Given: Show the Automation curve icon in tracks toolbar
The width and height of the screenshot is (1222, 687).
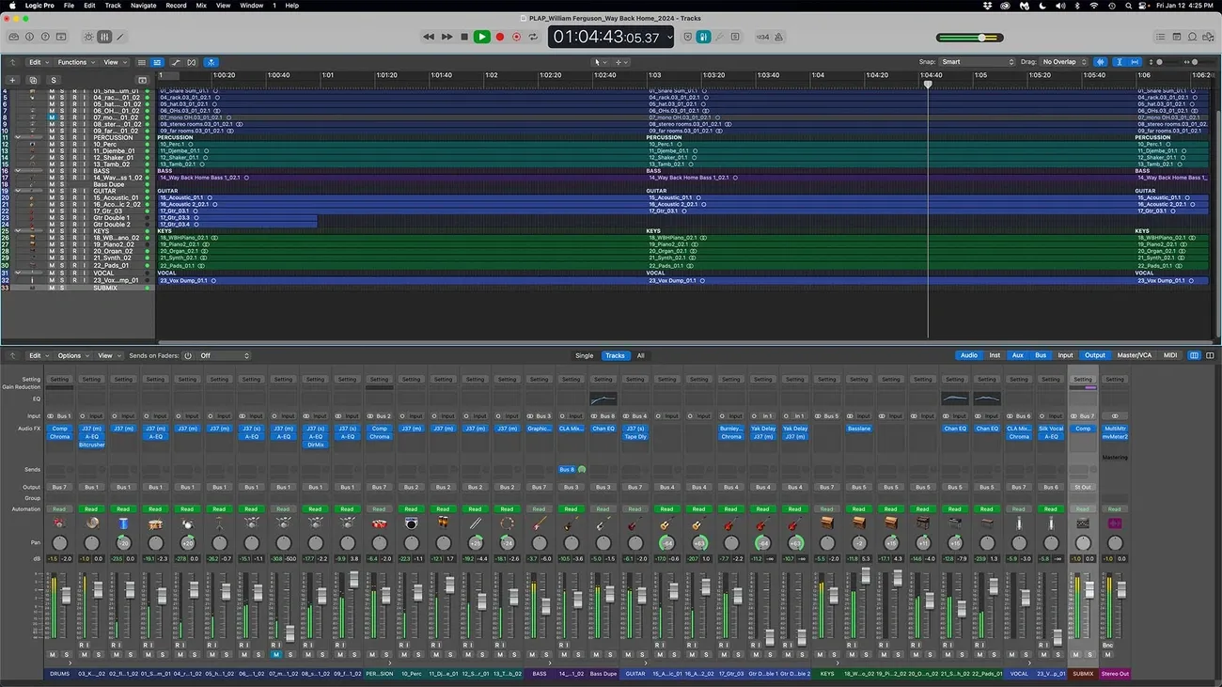Looking at the screenshot, I should (x=177, y=62).
